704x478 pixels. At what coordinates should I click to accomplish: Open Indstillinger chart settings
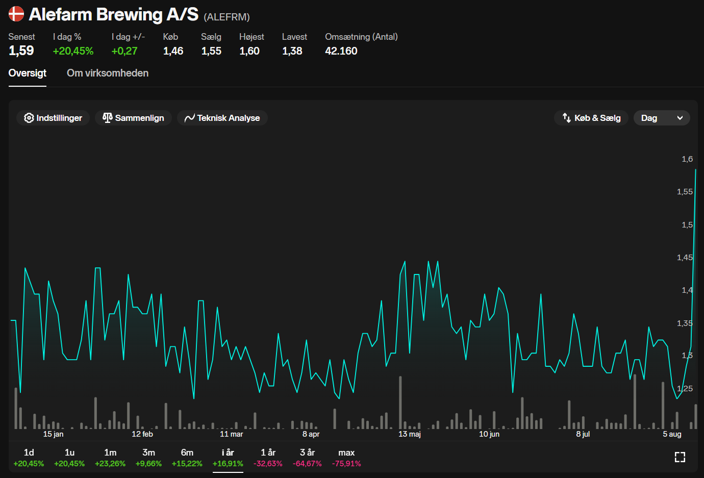pos(53,118)
